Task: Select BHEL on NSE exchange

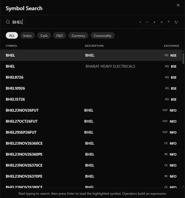Action: click(91, 55)
